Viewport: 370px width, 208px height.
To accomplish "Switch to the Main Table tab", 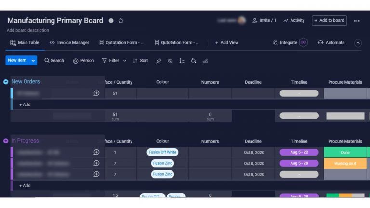I will [x=25, y=43].
